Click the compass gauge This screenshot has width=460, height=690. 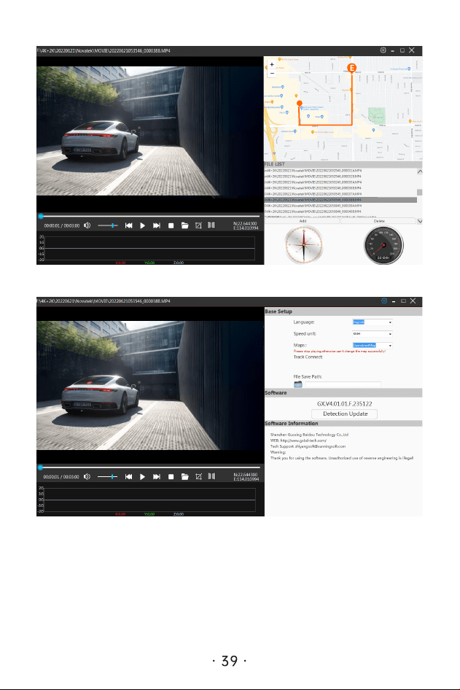coord(303,244)
